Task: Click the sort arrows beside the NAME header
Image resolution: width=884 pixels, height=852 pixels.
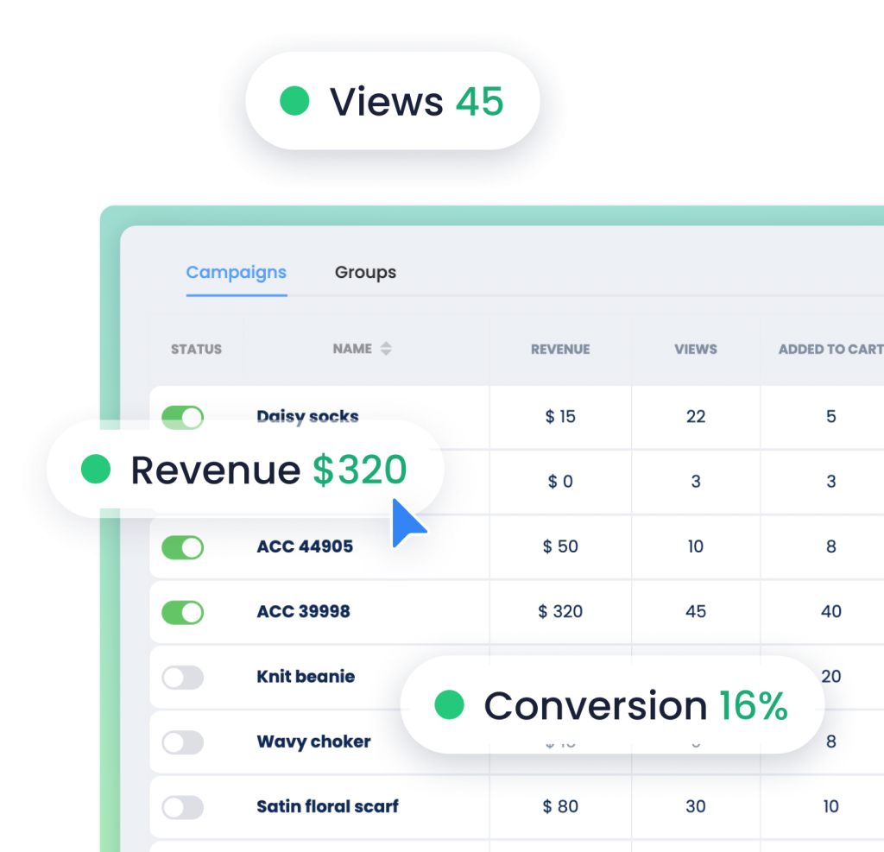Action: (386, 349)
